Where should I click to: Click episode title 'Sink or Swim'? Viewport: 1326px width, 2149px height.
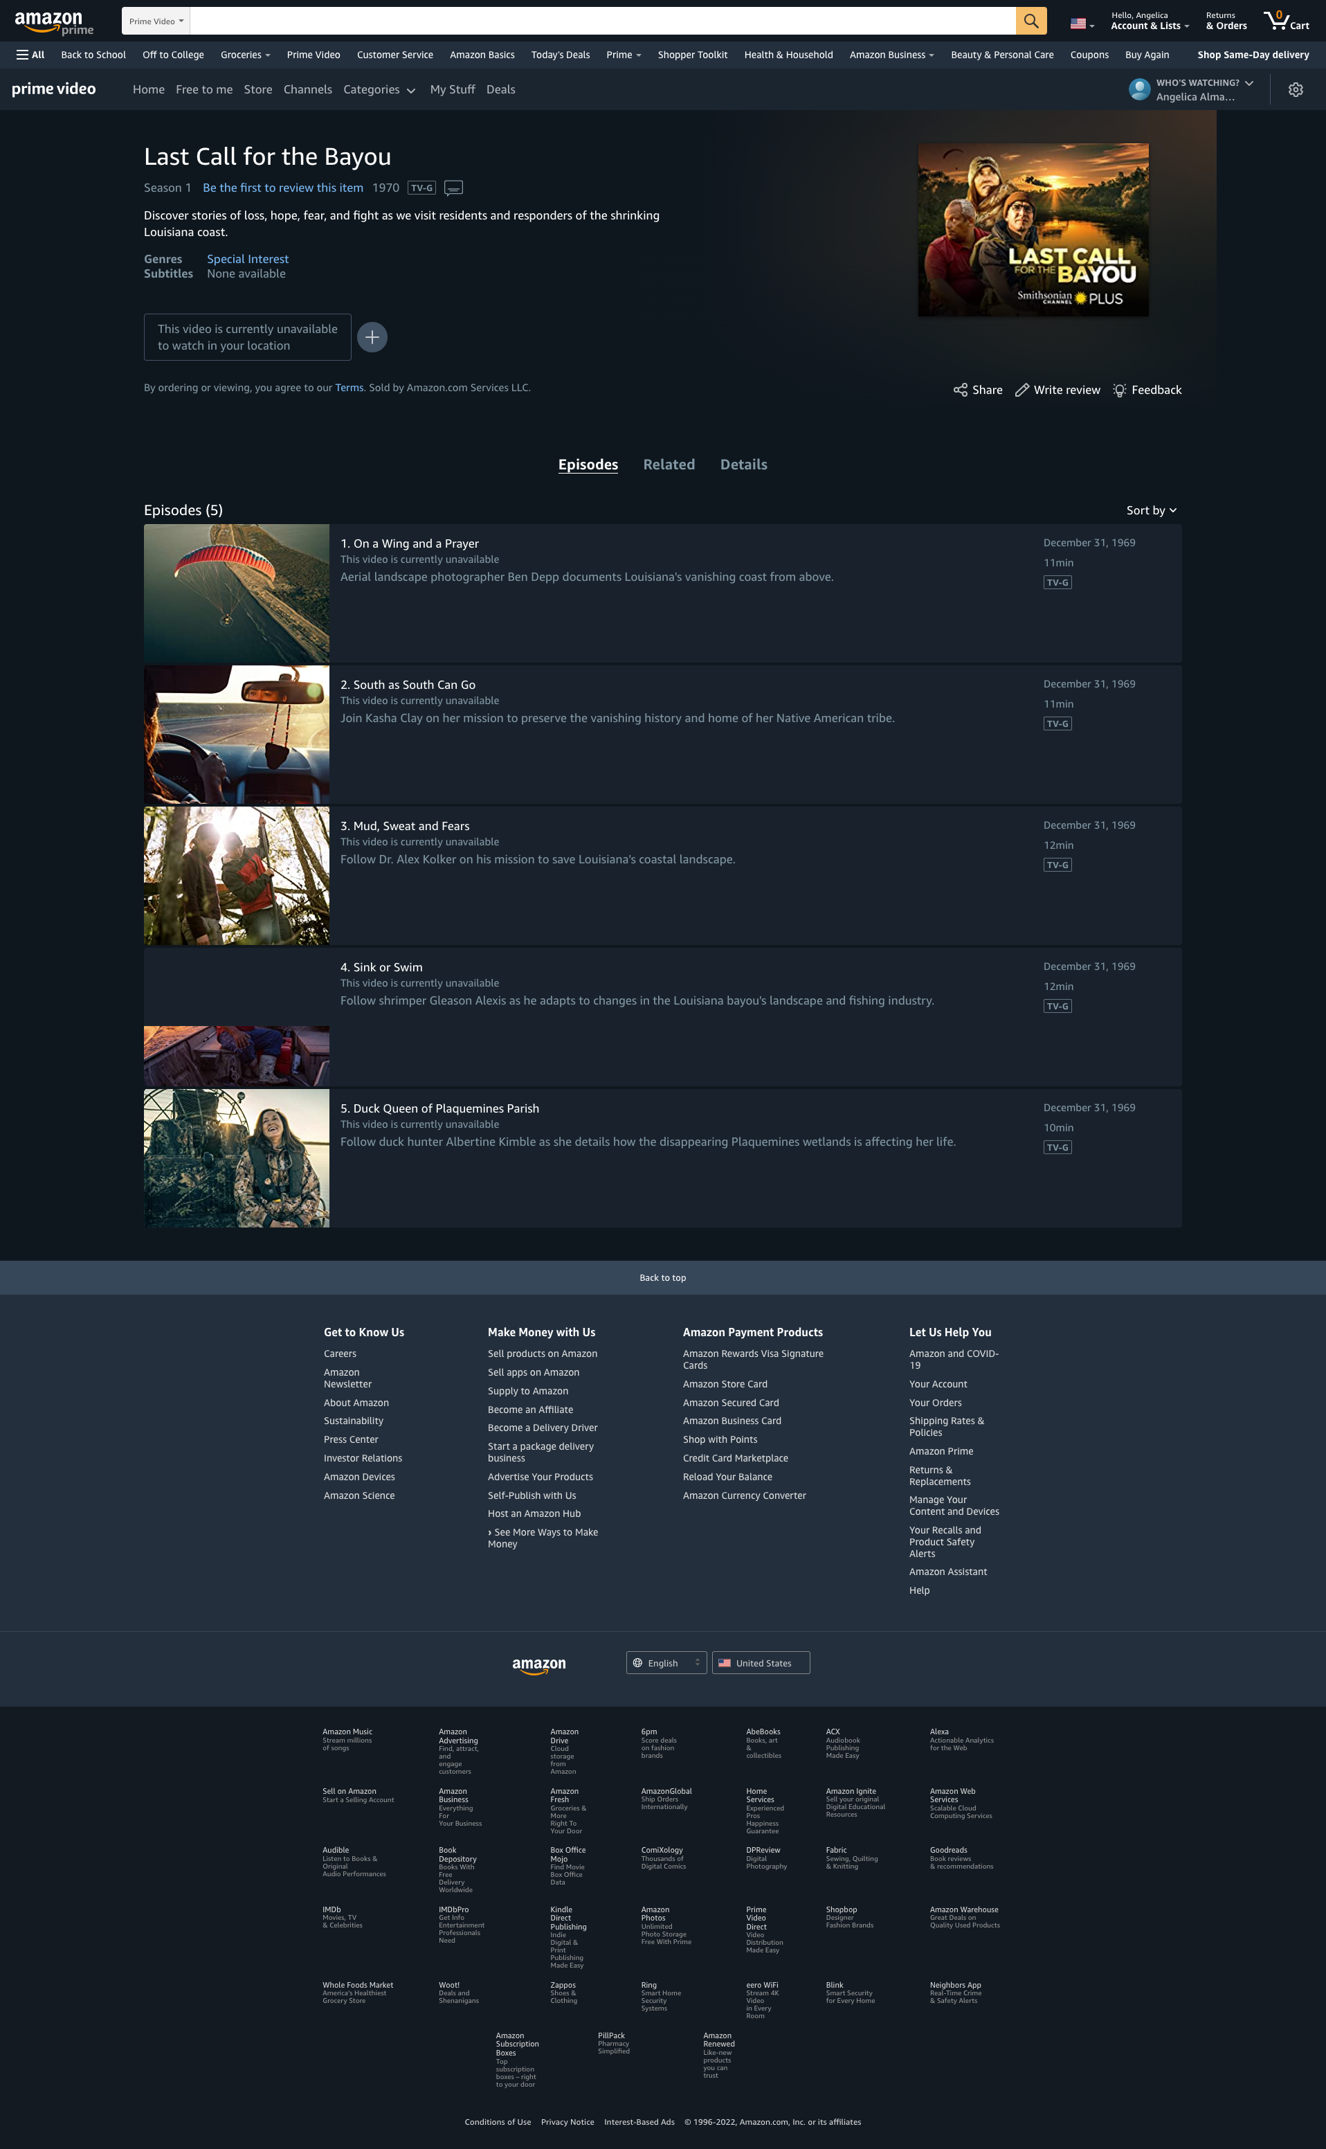point(388,967)
